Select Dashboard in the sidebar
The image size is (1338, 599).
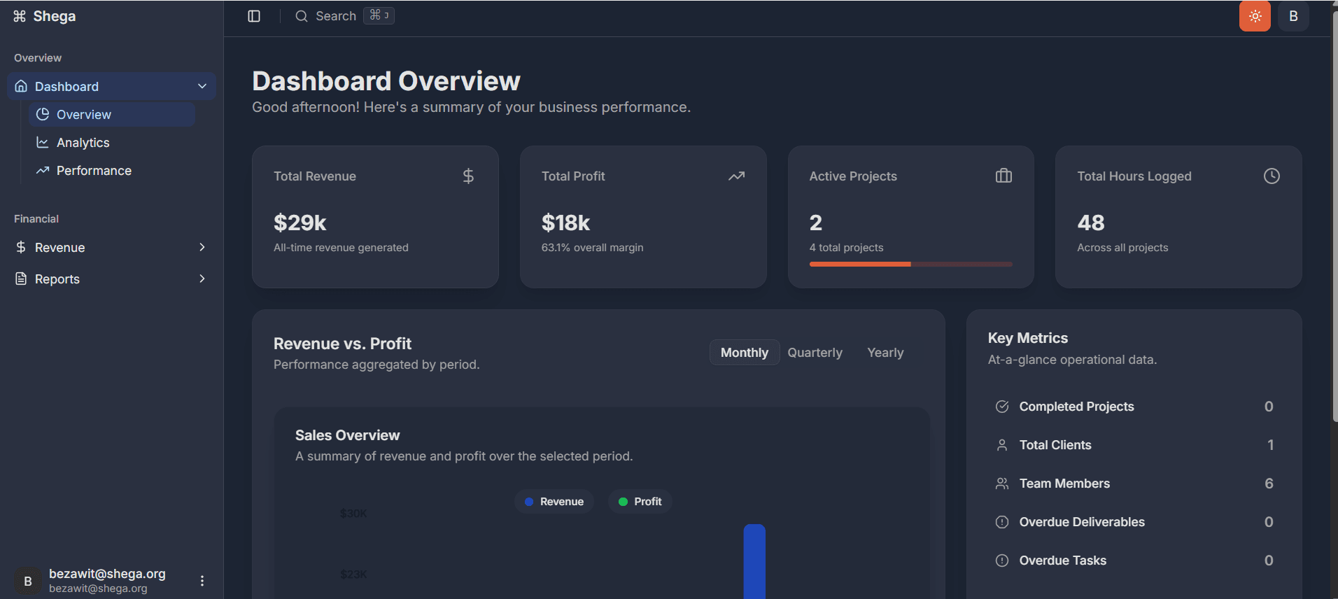(x=111, y=86)
